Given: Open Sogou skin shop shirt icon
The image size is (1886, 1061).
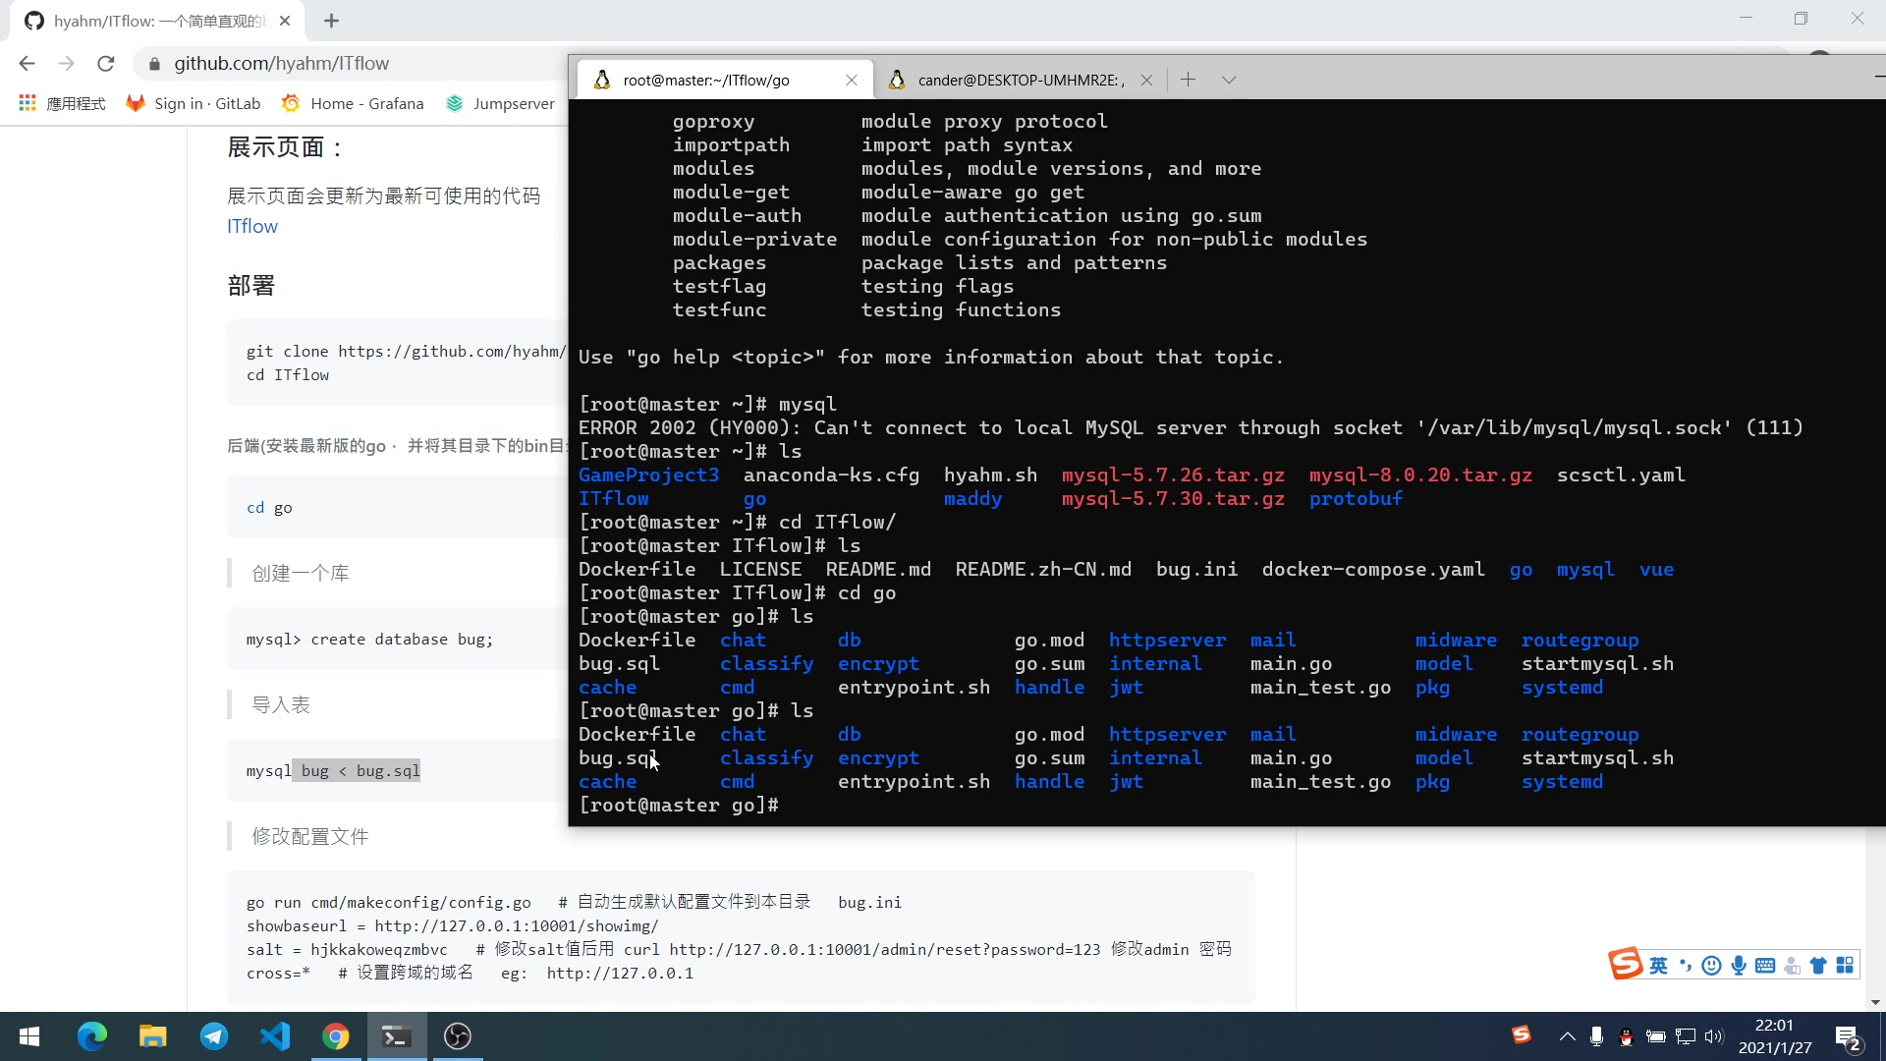Looking at the screenshot, I should 1818,966.
